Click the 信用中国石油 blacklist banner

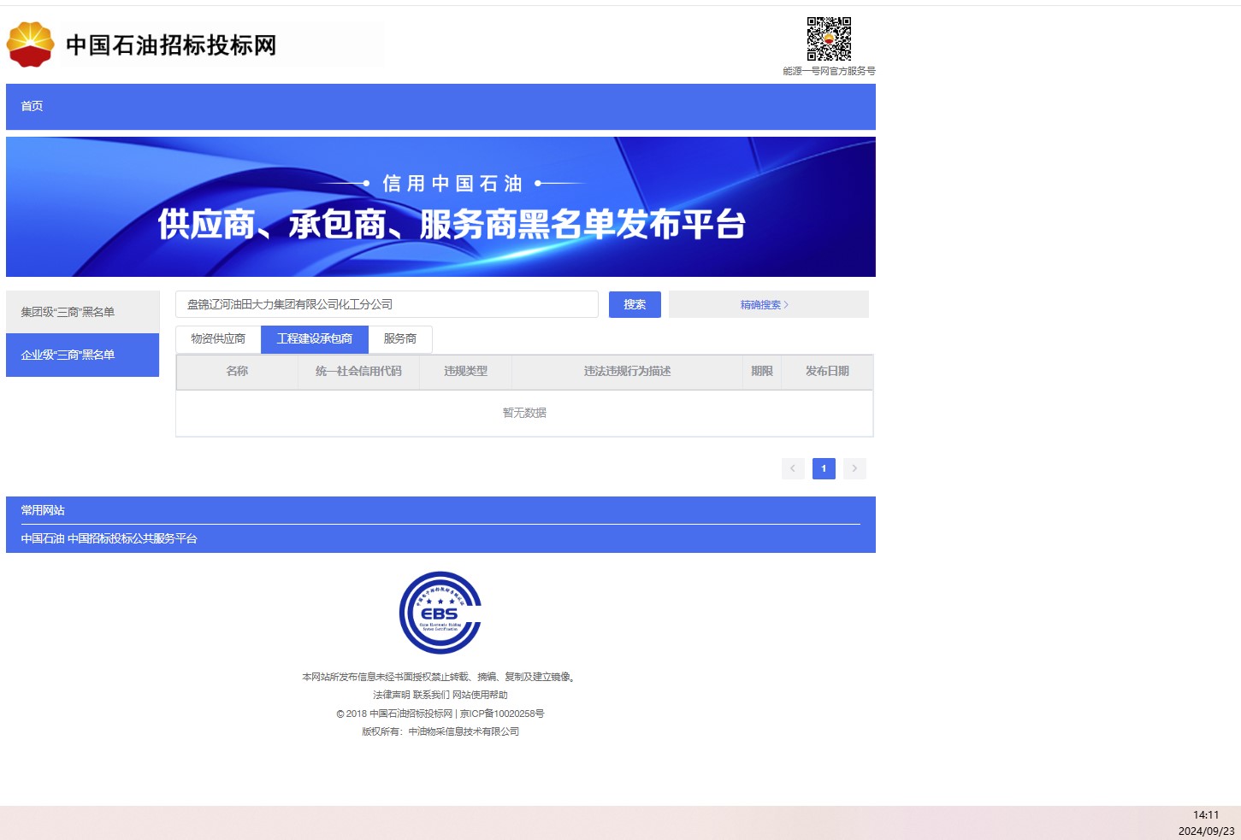(440, 207)
